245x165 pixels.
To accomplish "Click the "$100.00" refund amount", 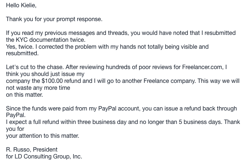I will 52,81.
